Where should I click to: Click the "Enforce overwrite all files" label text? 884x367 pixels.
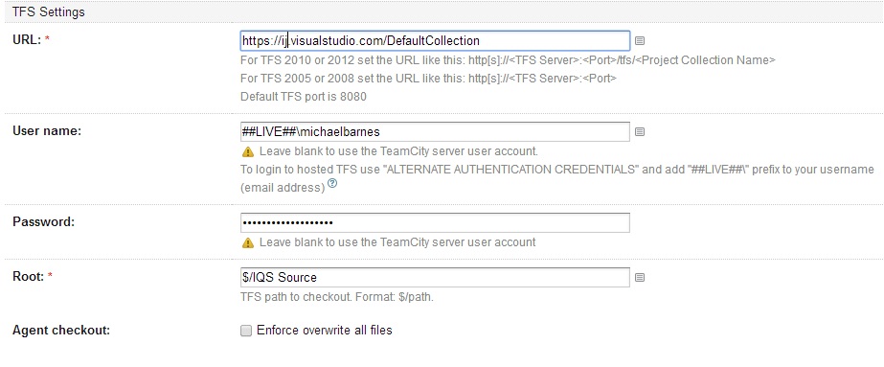(x=324, y=331)
